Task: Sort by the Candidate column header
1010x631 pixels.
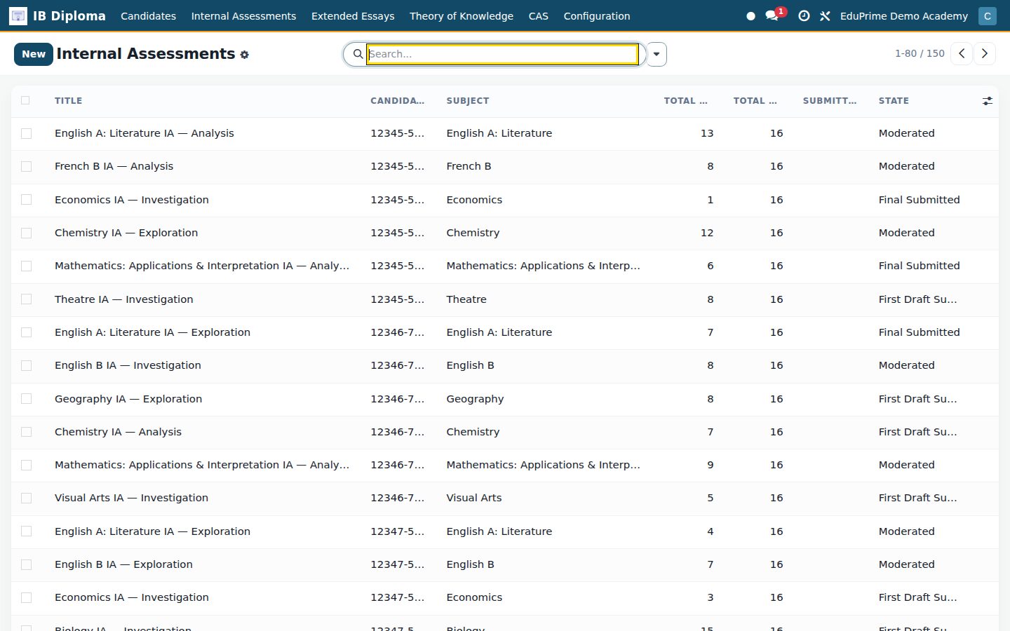Action: point(398,101)
